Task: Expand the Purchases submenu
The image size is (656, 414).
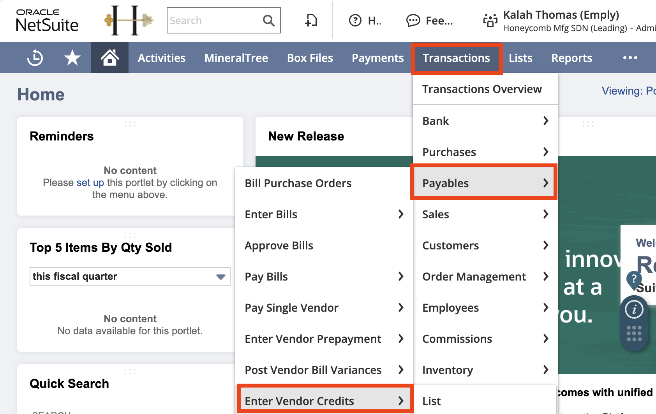Action: pos(485,152)
